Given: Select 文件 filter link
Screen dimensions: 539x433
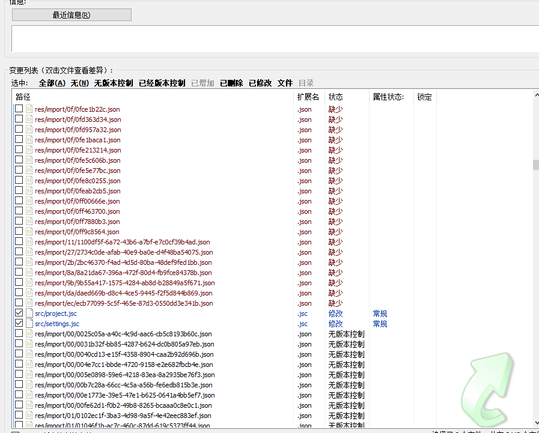Looking at the screenshot, I should point(285,83).
